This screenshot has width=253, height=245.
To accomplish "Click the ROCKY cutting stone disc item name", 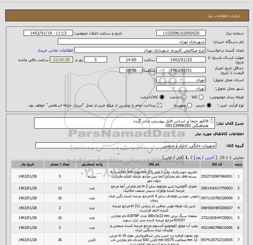I will [154, 218].
